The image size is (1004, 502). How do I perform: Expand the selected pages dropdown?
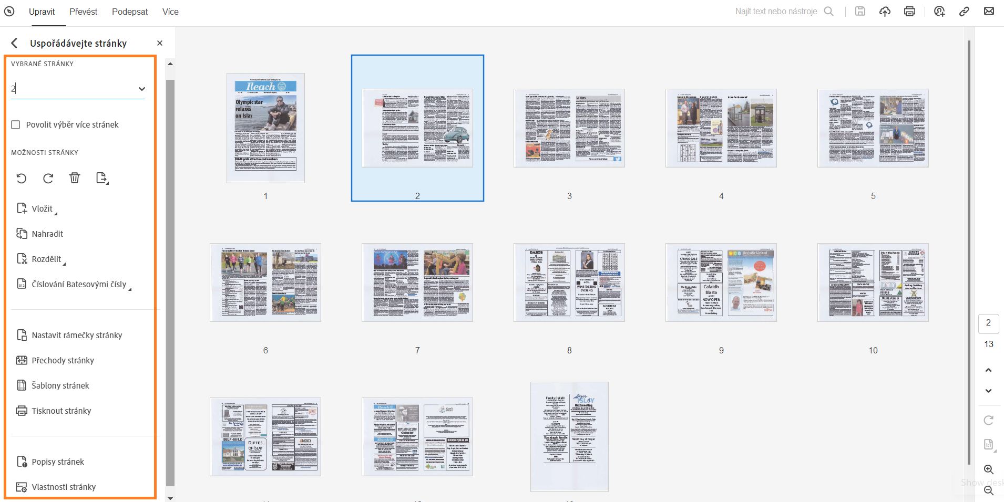pyautogui.click(x=141, y=89)
